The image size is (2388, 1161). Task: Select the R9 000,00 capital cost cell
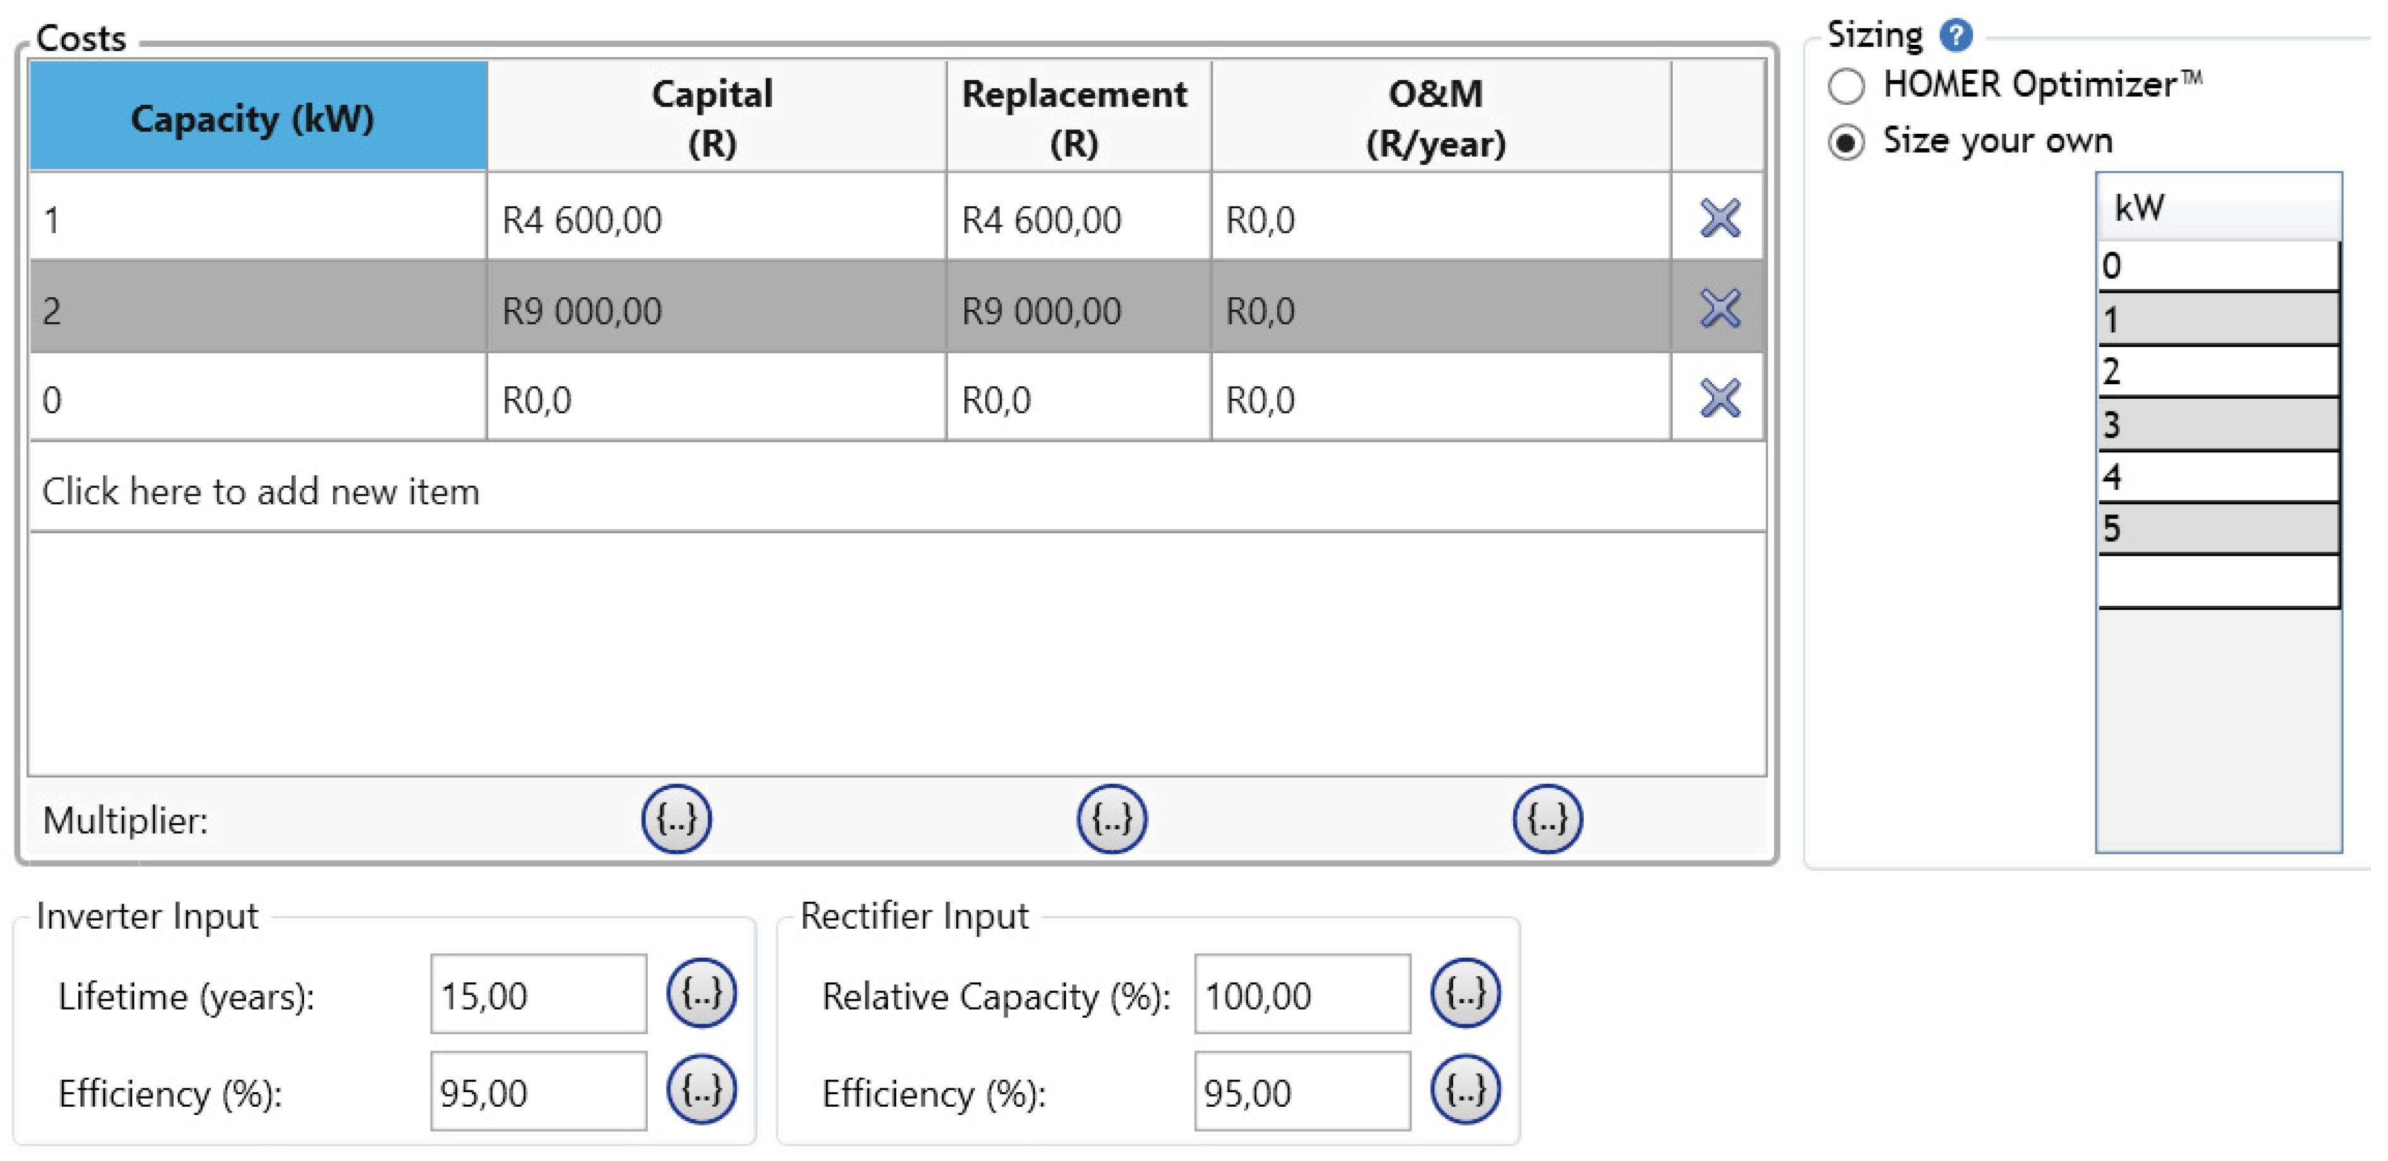point(714,310)
